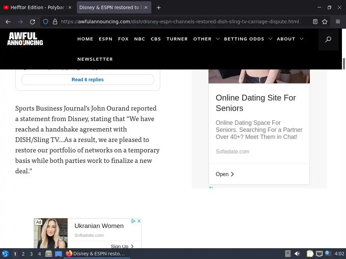Viewport: 346px width, 259px height.
Task: Click the 4:02 taskbar clock
Action: (x=339, y=254)
